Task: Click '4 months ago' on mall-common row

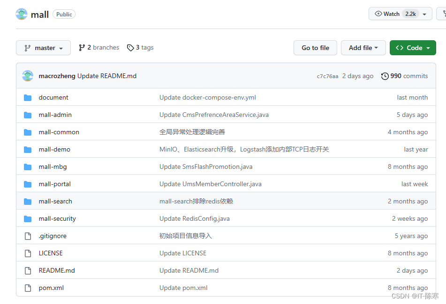Action: (x=408, y=132)
